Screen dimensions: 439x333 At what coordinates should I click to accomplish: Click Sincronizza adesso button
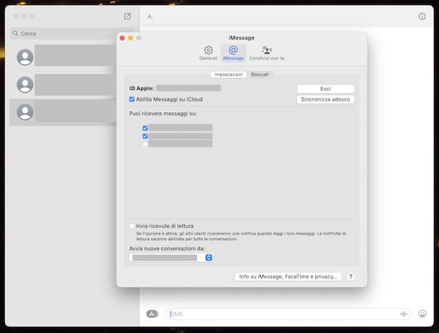point(325,99)
